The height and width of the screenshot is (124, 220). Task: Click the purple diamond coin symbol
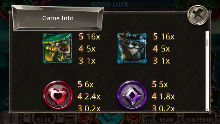[132, 96]
